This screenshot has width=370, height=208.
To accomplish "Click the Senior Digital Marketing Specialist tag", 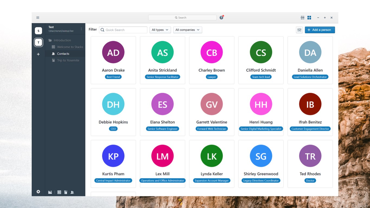I will 261,129.
